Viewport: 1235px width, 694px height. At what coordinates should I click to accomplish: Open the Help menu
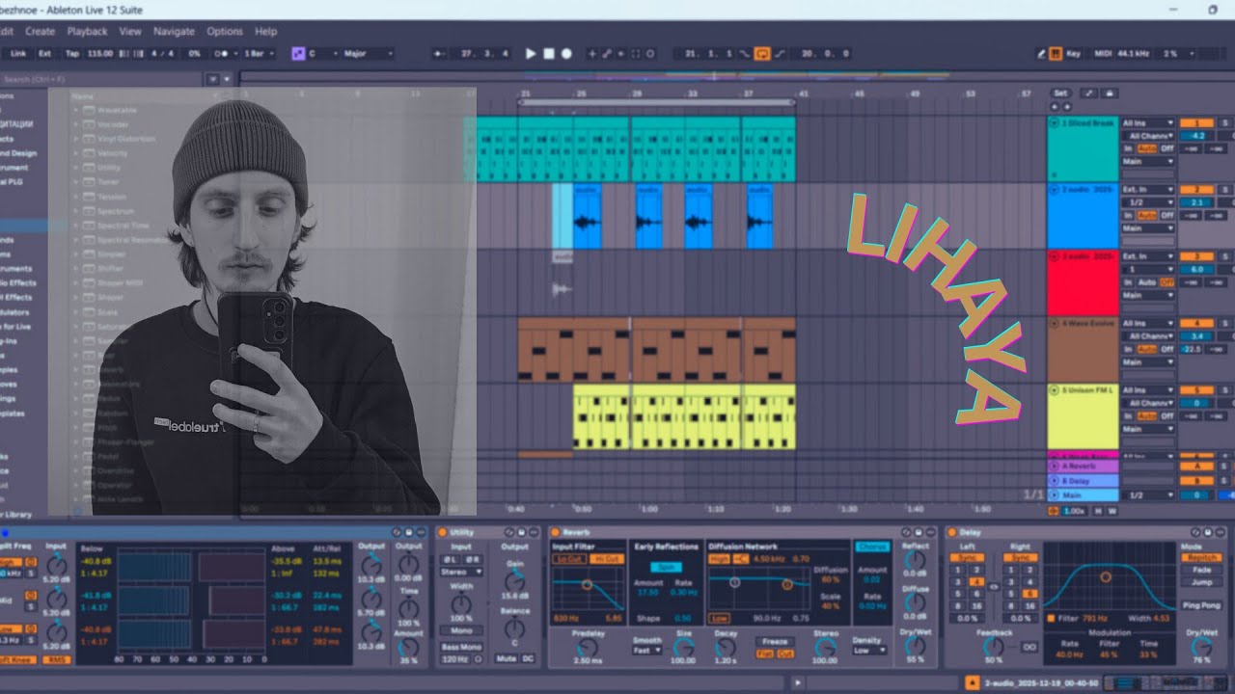pos(265,32)
